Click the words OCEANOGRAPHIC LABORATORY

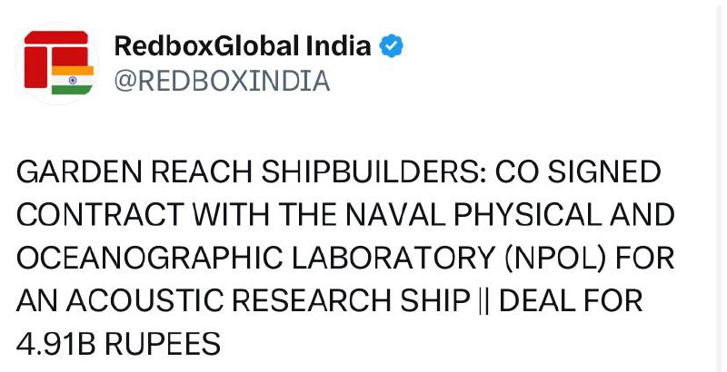[x=256, y=259]
